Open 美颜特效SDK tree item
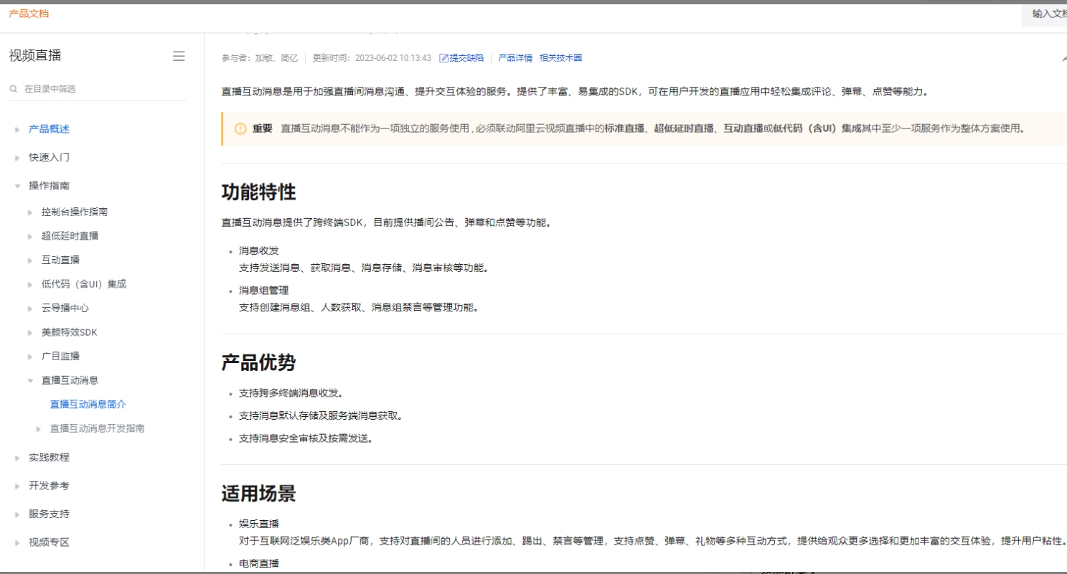Viewport: 1067px width, 574px height. click(69, 332)
